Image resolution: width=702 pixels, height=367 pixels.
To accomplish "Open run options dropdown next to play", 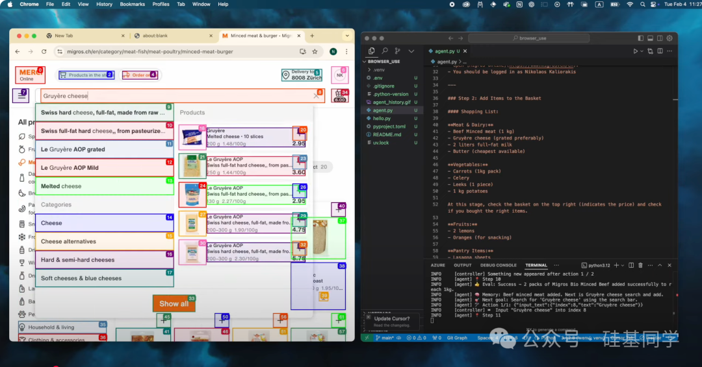I will point(642,51).
